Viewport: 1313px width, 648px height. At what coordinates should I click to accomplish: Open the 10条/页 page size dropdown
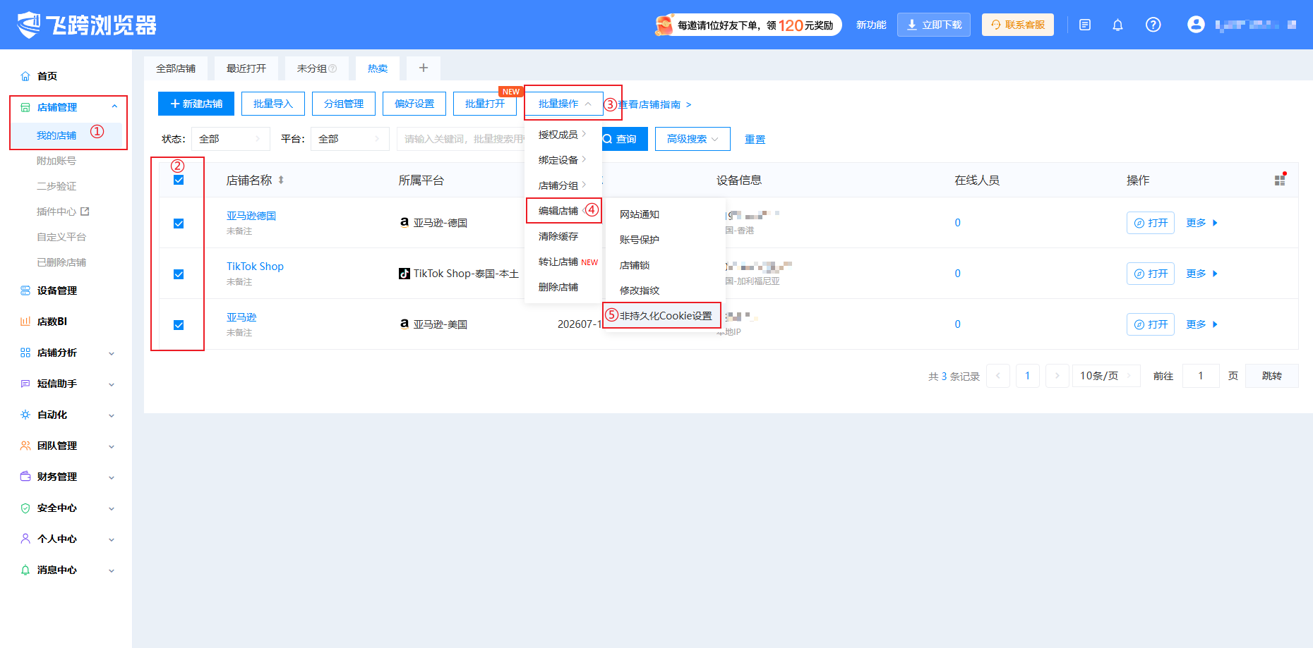pyautogui.click(x=1106, y=376)
